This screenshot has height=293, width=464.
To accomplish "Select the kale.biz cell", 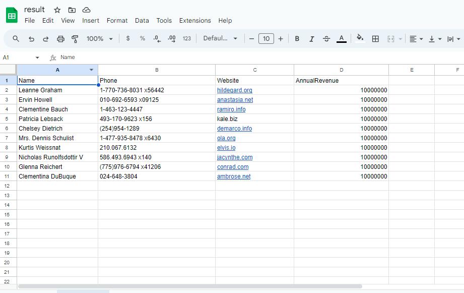I will (254, 119).
